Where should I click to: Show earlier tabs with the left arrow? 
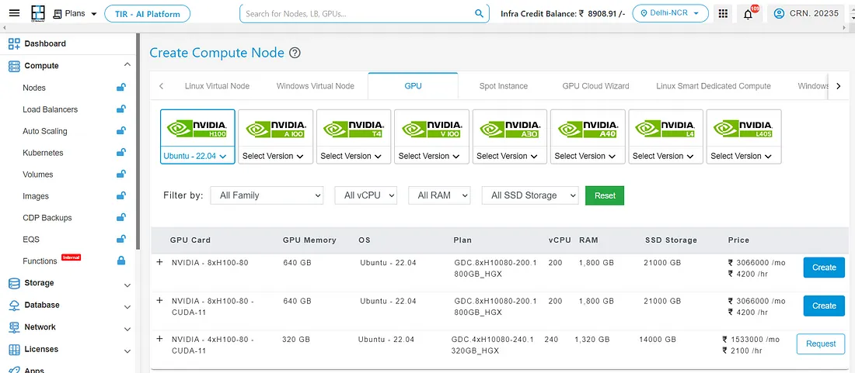tap(161, 86)
